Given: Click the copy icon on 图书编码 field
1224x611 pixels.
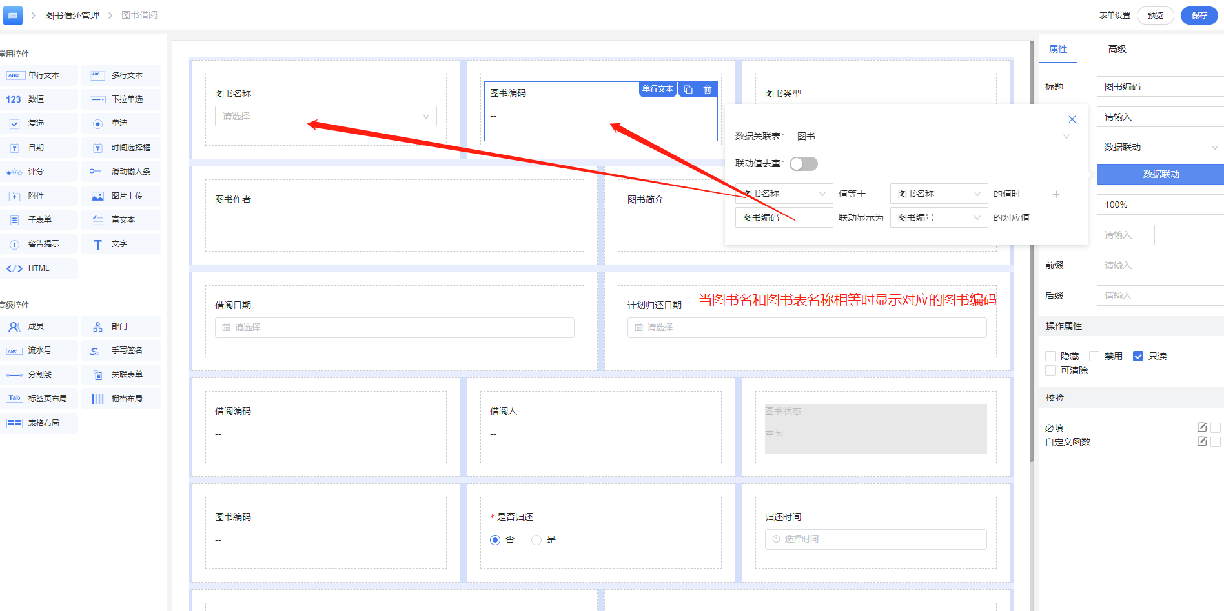Looking at the screenshot, I should click(x=688, y=90).
